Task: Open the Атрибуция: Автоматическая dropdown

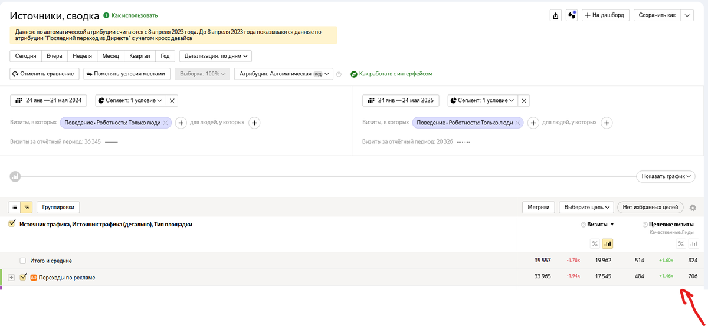Action: pos(283,74)
